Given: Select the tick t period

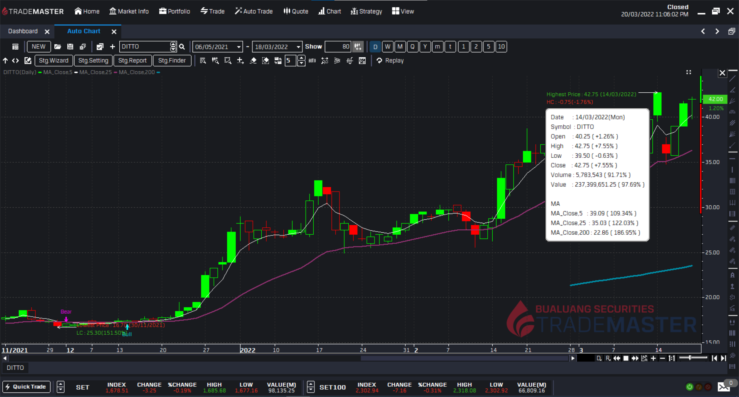Looking at the screenshot, I should (450, 47).
